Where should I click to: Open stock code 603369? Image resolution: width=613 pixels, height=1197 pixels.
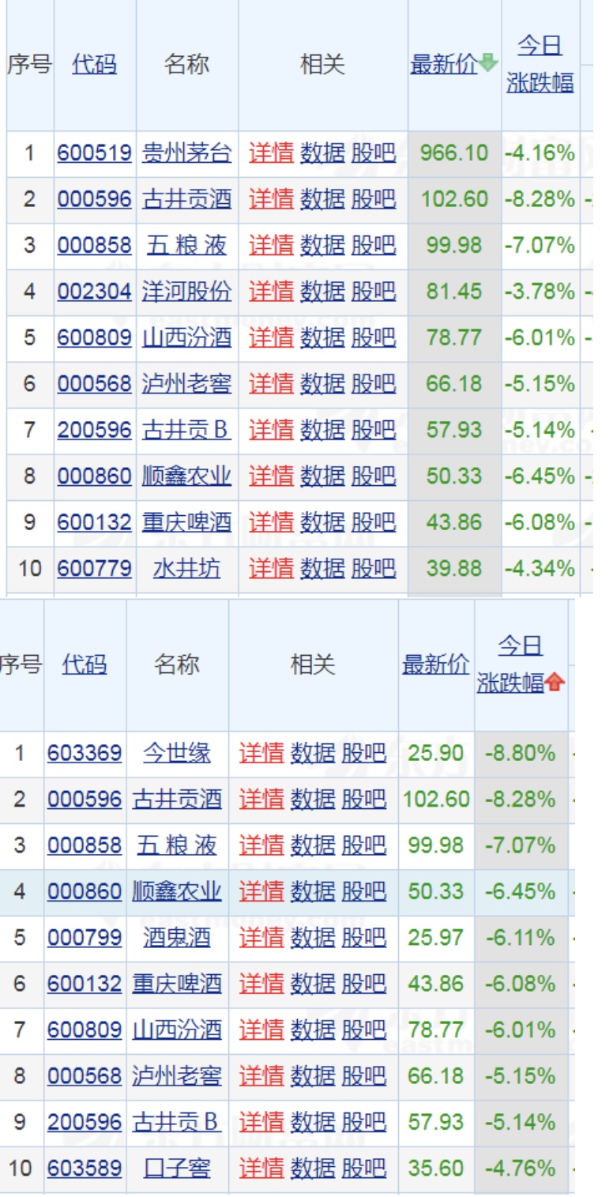point(85,753)
